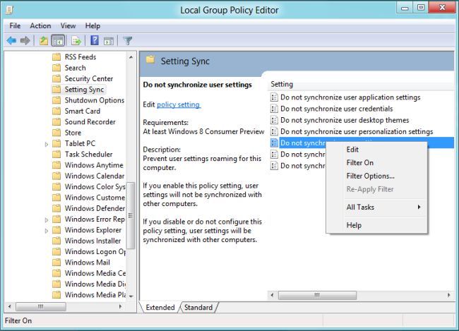Click policy icon for user personalization settings
The image size is (459, 331).
tap(274, 131)
